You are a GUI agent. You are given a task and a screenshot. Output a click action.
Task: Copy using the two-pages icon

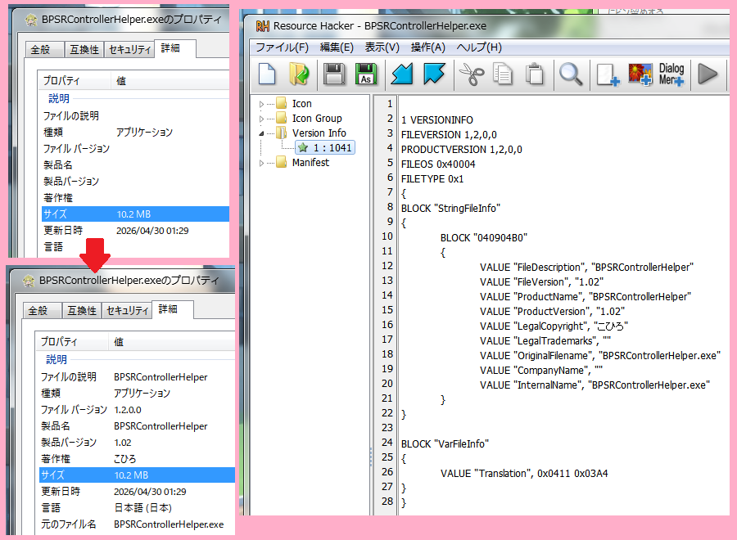point(503,74)
